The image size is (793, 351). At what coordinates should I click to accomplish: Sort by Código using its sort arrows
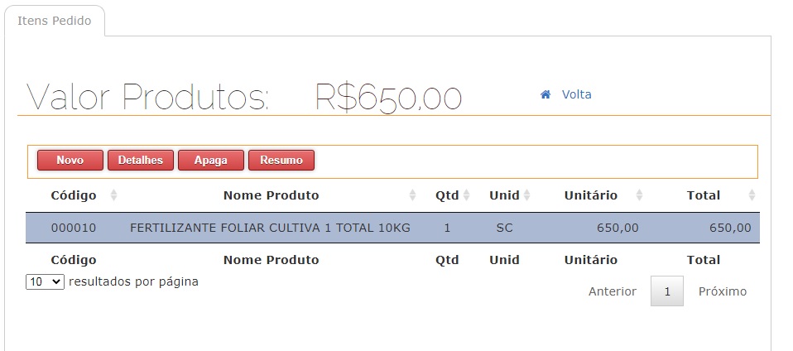(113, 195)
